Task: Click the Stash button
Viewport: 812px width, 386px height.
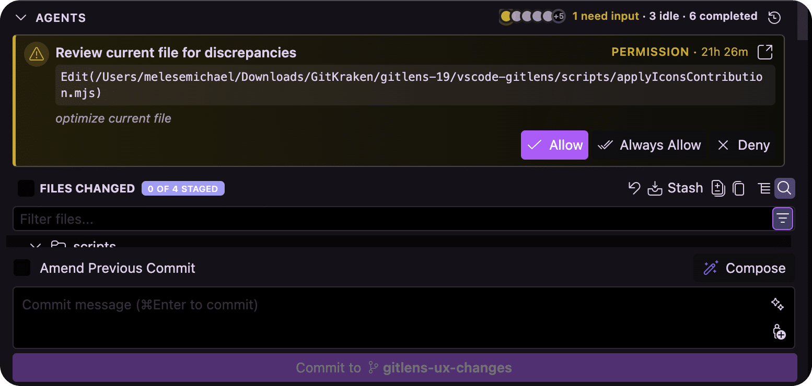Action: [675, 188]
